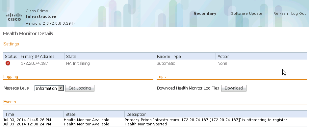Click the Time column header in Events
The height and width of the screenshot is (129, 309).
click(10, 115)
